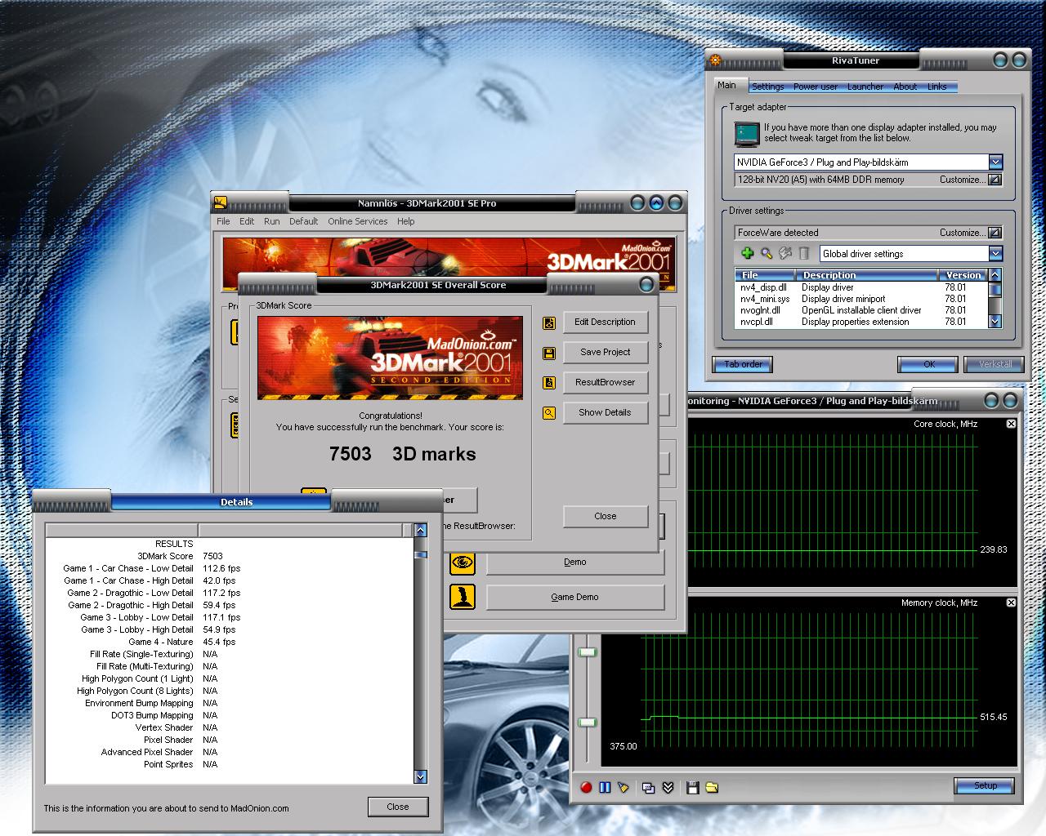Close the Core clock graph panel
This screenshot has width=1046, height=836.
pos(1011,424)
